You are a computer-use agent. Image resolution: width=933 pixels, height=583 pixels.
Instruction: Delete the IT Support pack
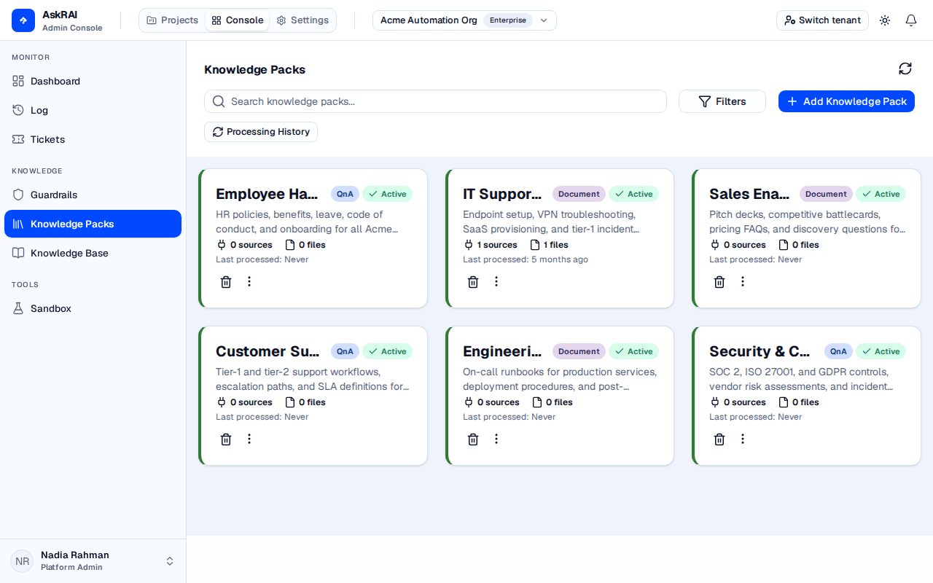tap(473, 281)
